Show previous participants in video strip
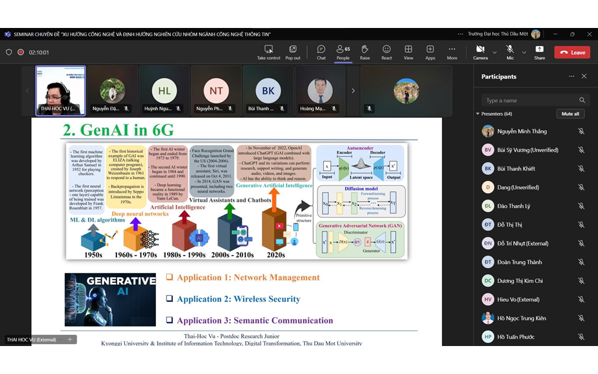 click(27, 90)
